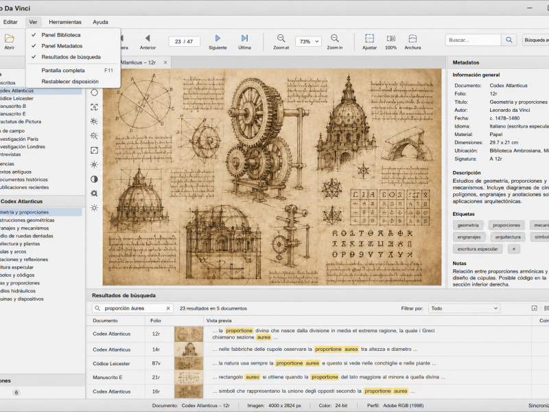Click the 6 count badge in left panel
This screenshot has height=412, width=549.
pos(16,392)
